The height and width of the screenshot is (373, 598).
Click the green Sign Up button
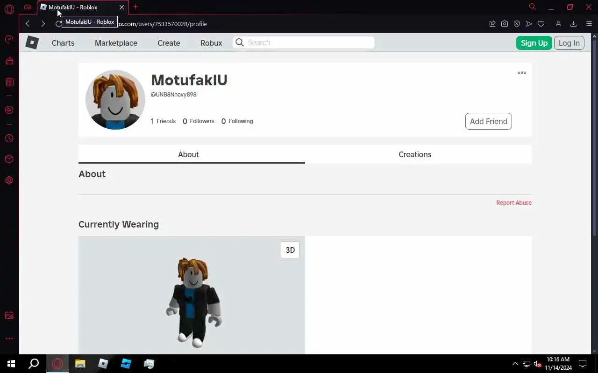pos(534,43)
